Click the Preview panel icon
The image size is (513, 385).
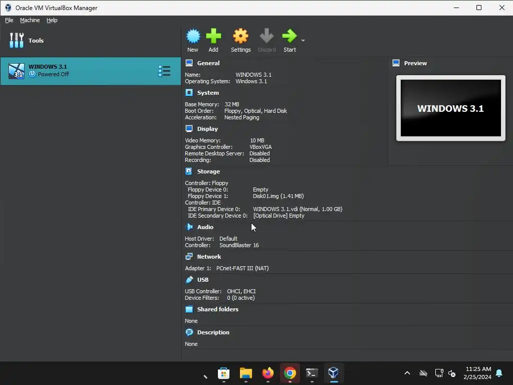coord(396,63)
